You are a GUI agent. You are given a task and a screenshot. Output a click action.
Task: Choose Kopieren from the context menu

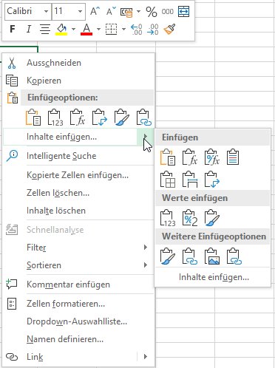78,81
